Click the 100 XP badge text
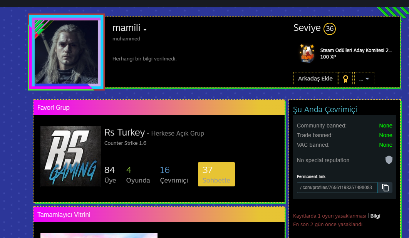The width and height of the screenshot is (409, 238). (x=328, y=57)
